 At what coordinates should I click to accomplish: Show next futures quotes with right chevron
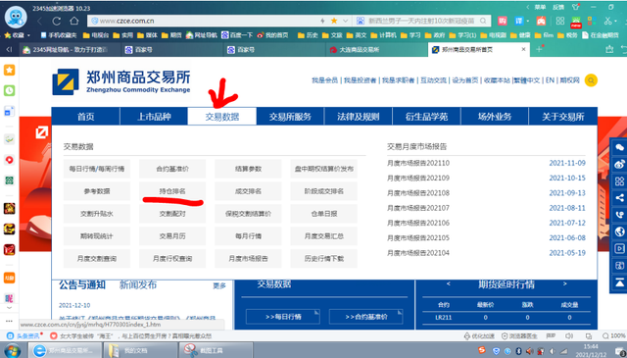[564, 283]
